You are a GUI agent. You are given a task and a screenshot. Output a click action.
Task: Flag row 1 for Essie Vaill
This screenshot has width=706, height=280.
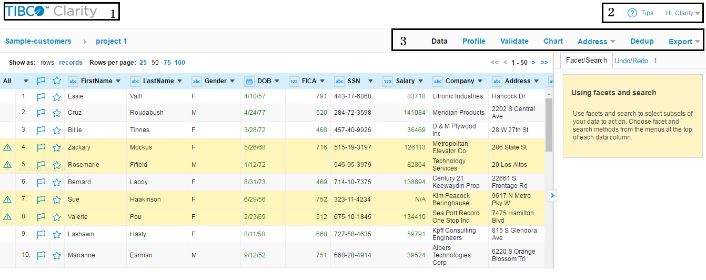point(41,96)
